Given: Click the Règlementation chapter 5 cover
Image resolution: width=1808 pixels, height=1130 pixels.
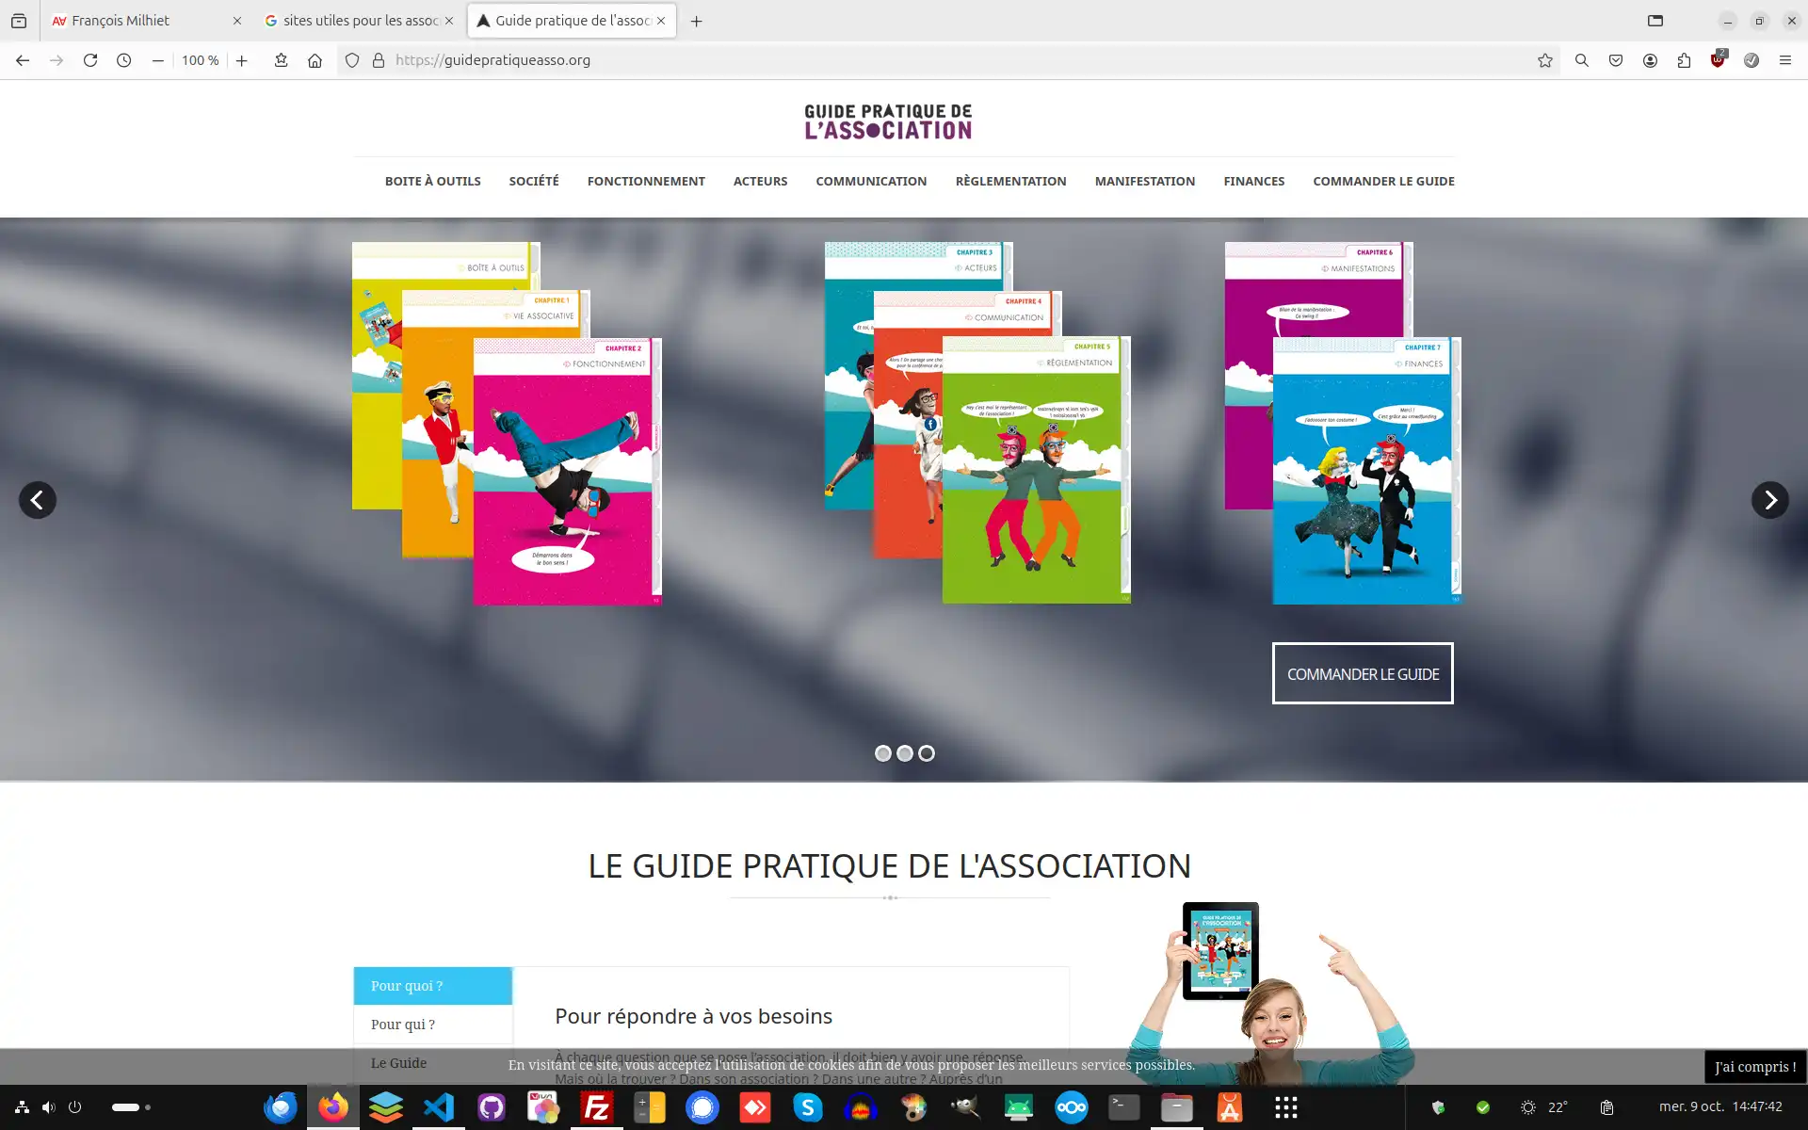Looking at the screenshot, I should tap(1036, 469).
